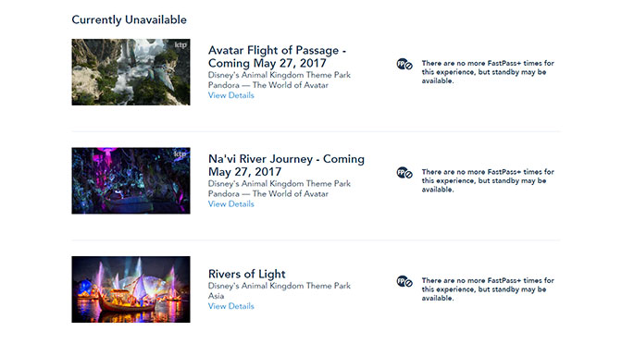Click the FastPass message beside Avatar Flight of Passage

[488, 72]
